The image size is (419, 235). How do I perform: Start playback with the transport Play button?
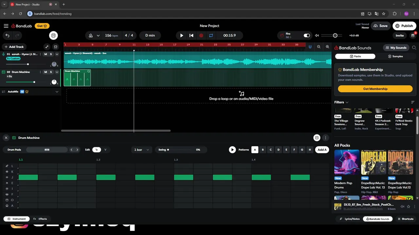[182, 35]
